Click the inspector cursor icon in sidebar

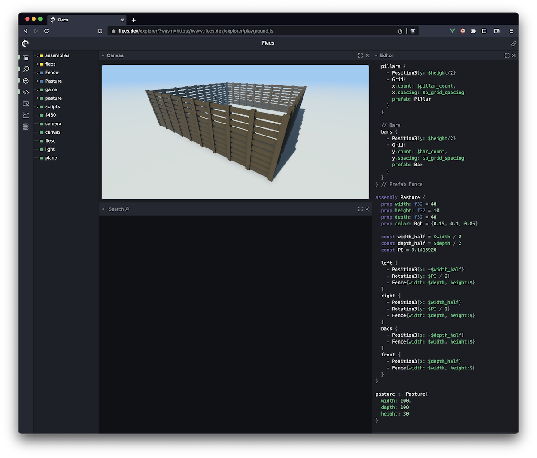tap(26, 104)
